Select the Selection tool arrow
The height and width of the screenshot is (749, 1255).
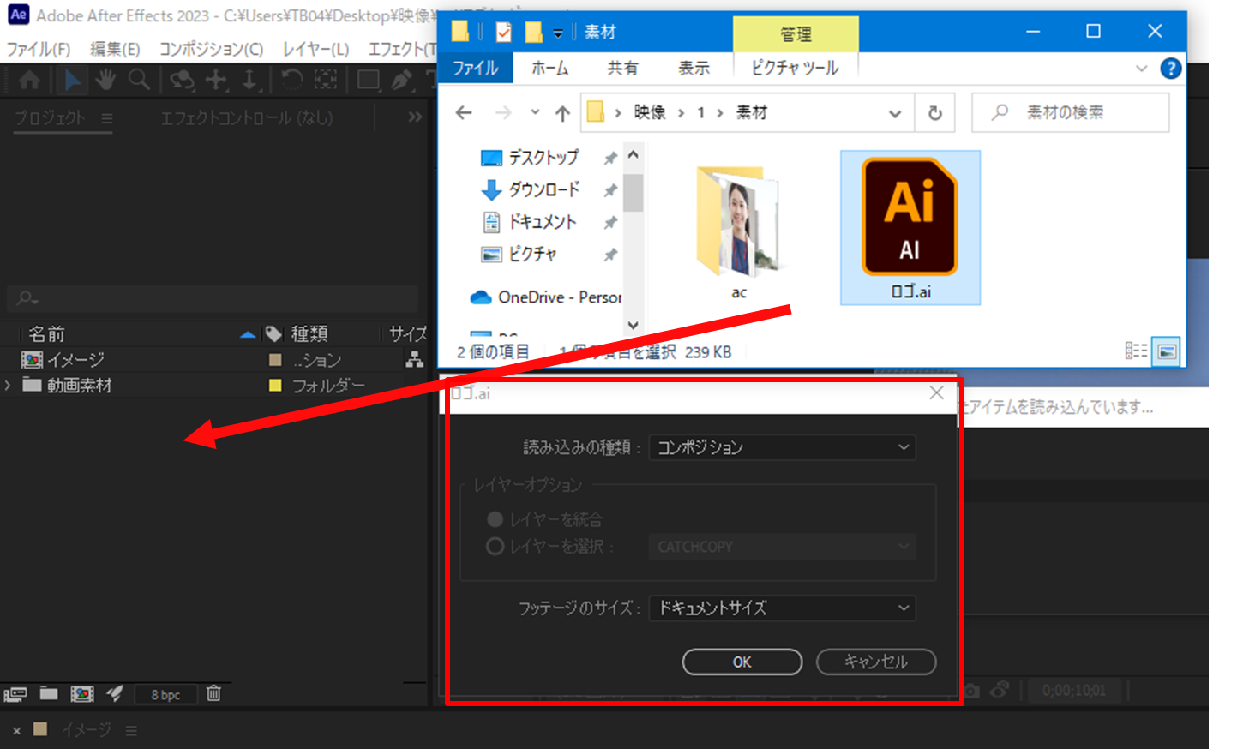(74, 81)
